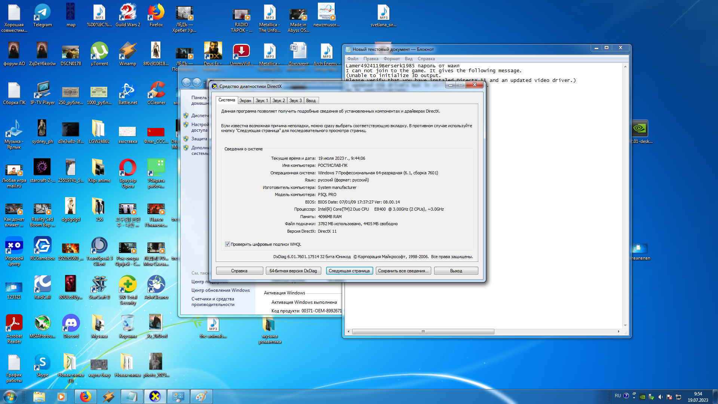Image resolution: width=718 pixels, height=404 pixels.
Task: Click 64-битная версия DxDiag button
Action: click(293, 271)
